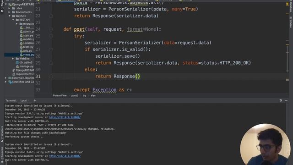Image resolution: width=293 pixels, height=165 pixels.
Task: Expand the .idea folder
Action: pos(9,8)
